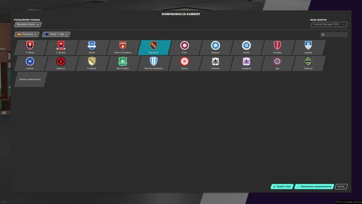Select the Vigo club badge

click(x=277, y=61)
